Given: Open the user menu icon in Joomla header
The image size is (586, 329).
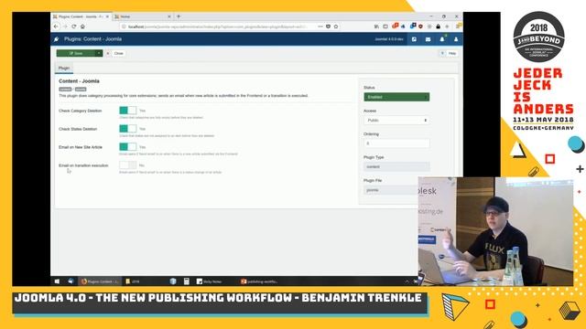Looking at the screenshot, I should pos(456,39).
